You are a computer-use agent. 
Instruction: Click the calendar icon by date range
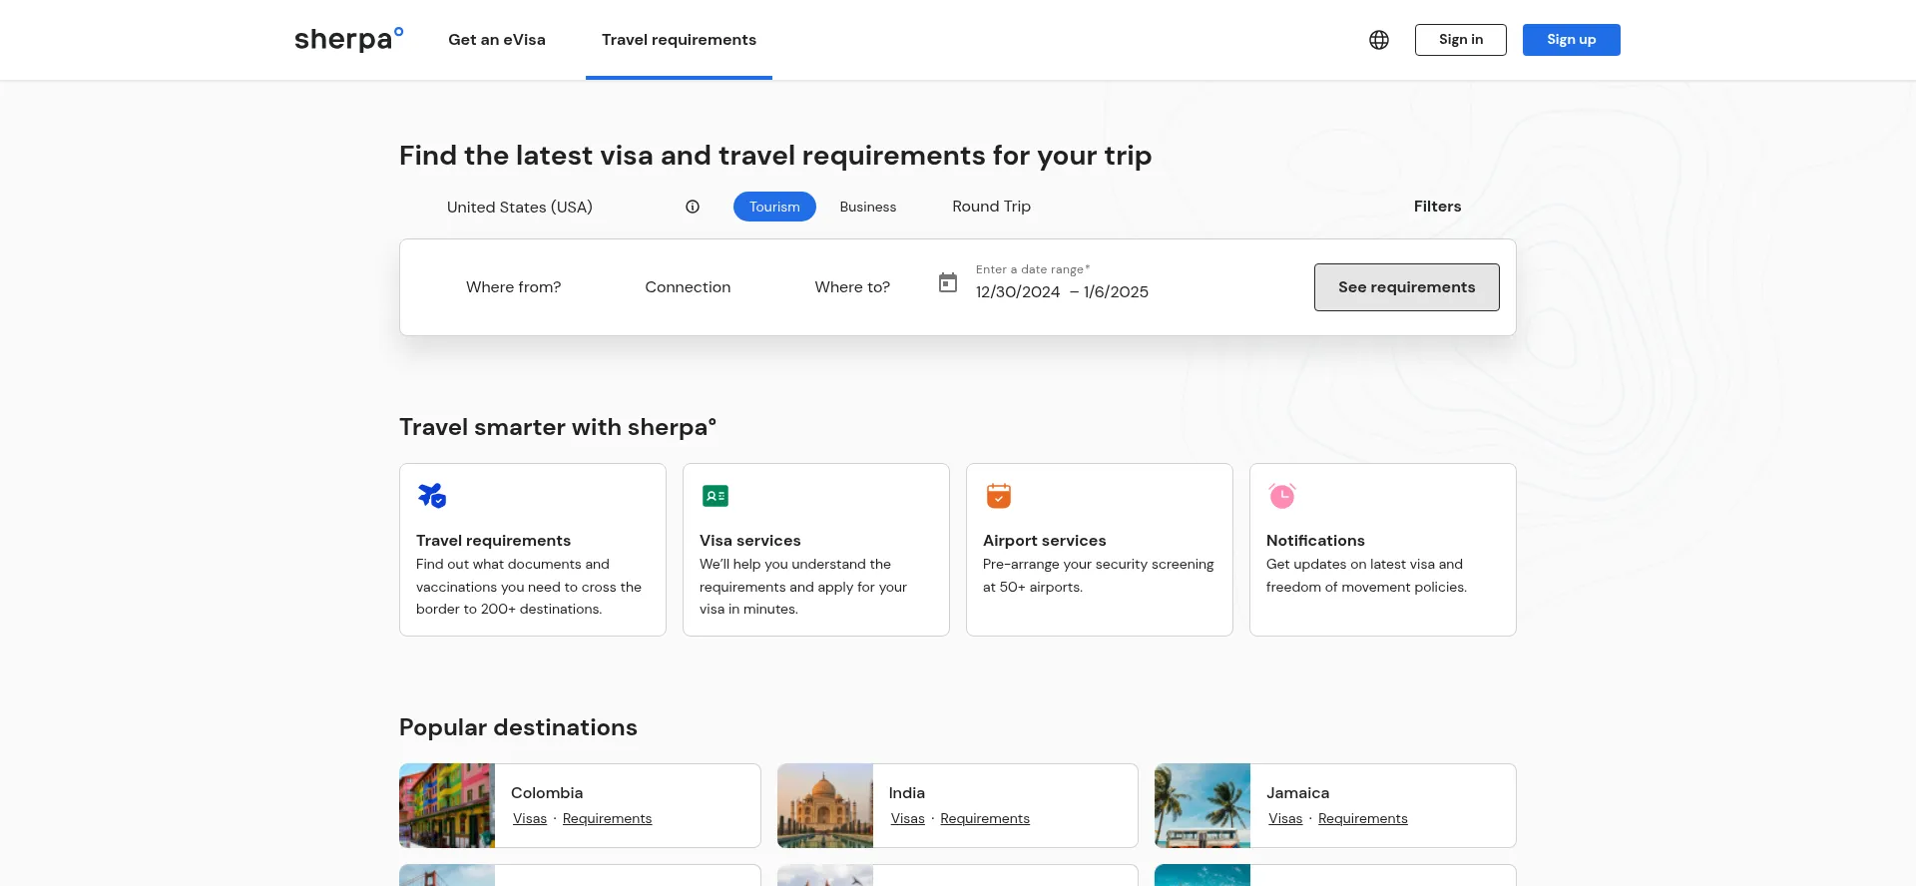(948, 283)
